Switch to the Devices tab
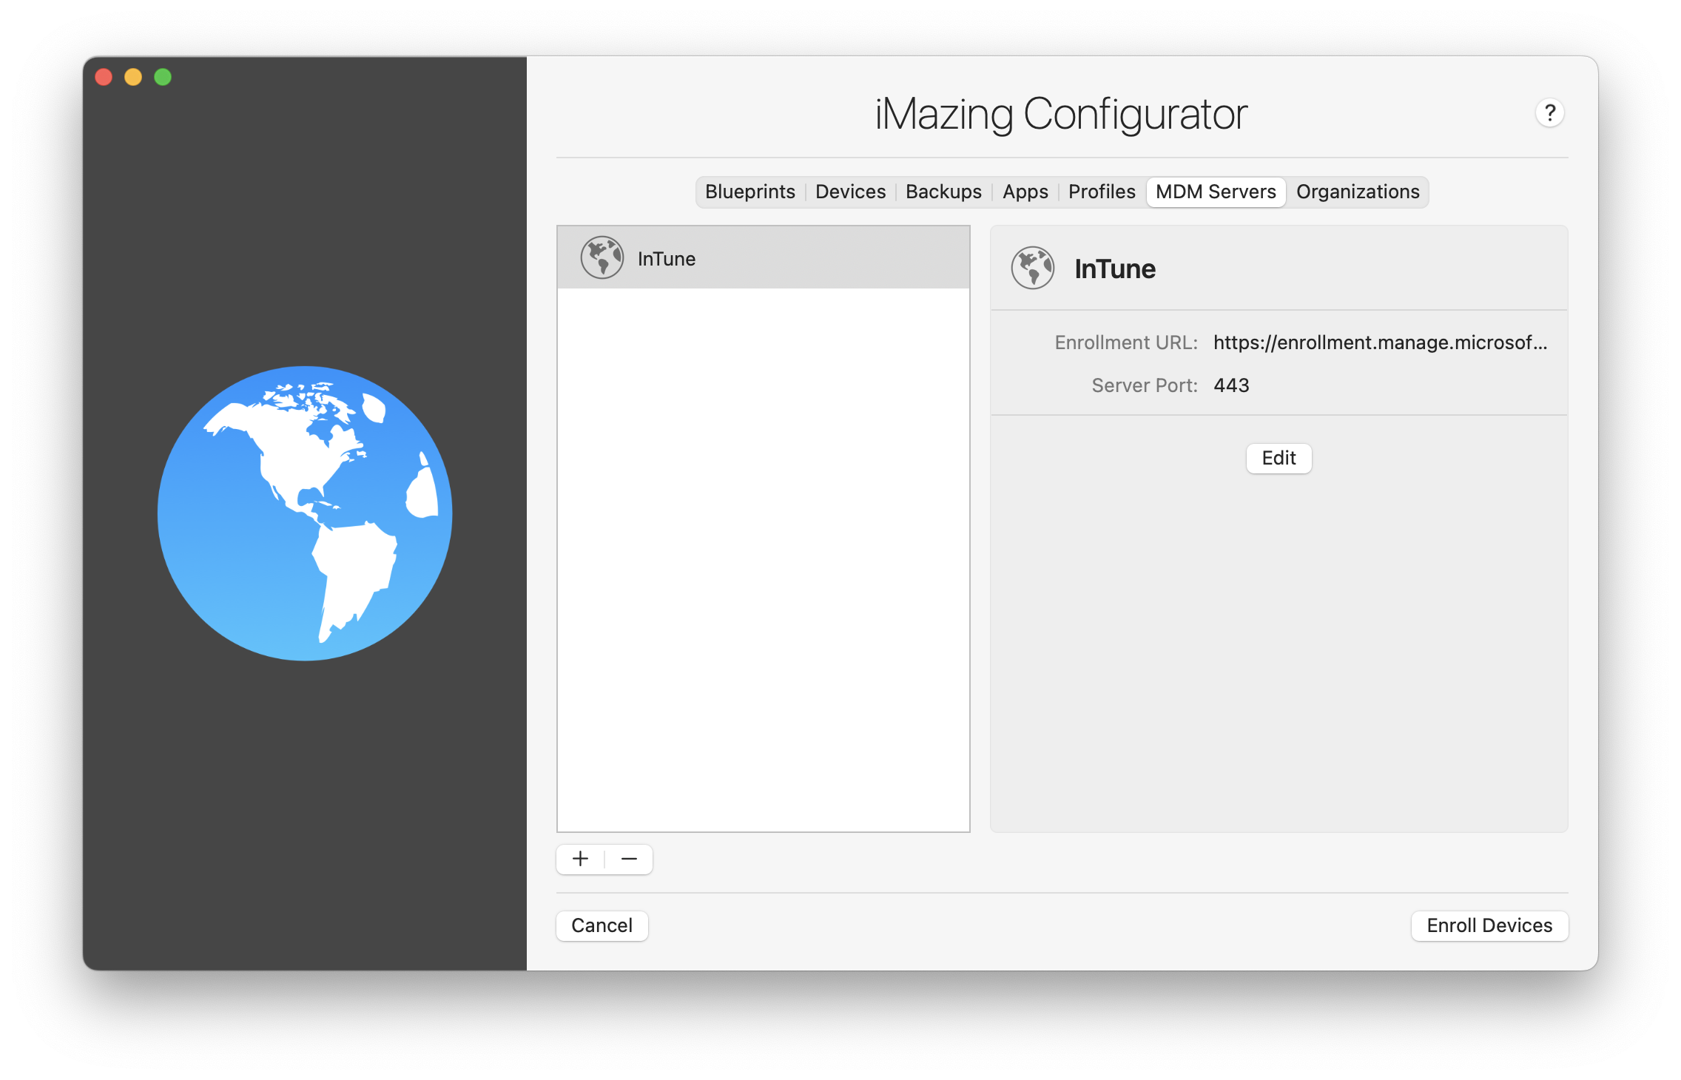Image resolution: width=1681 pixels, height=1080 pixels. tap(850, 192)
